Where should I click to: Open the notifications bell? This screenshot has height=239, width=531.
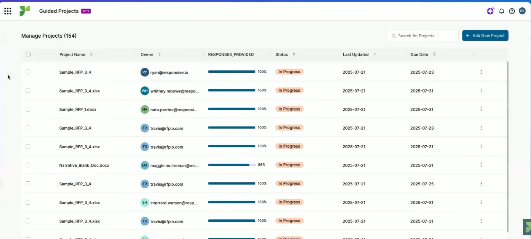(501, 11)
